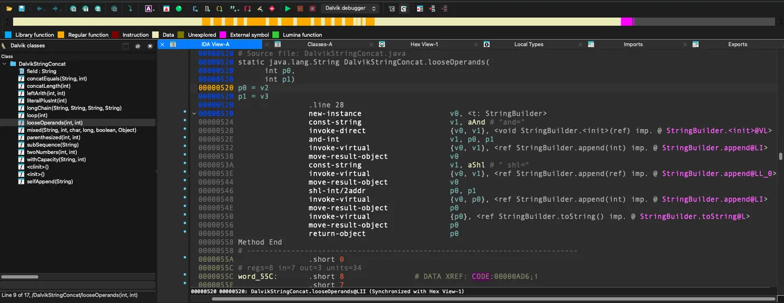784x303 pixels.
Task: Click the green circle toolbar icon
Action: pyautogui.click(x=179, y=8)
